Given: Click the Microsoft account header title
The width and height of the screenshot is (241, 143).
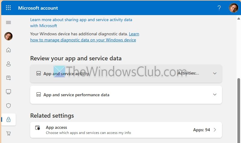Looking at the screenshot, I should pyautogui.click(x=38, y=8).
